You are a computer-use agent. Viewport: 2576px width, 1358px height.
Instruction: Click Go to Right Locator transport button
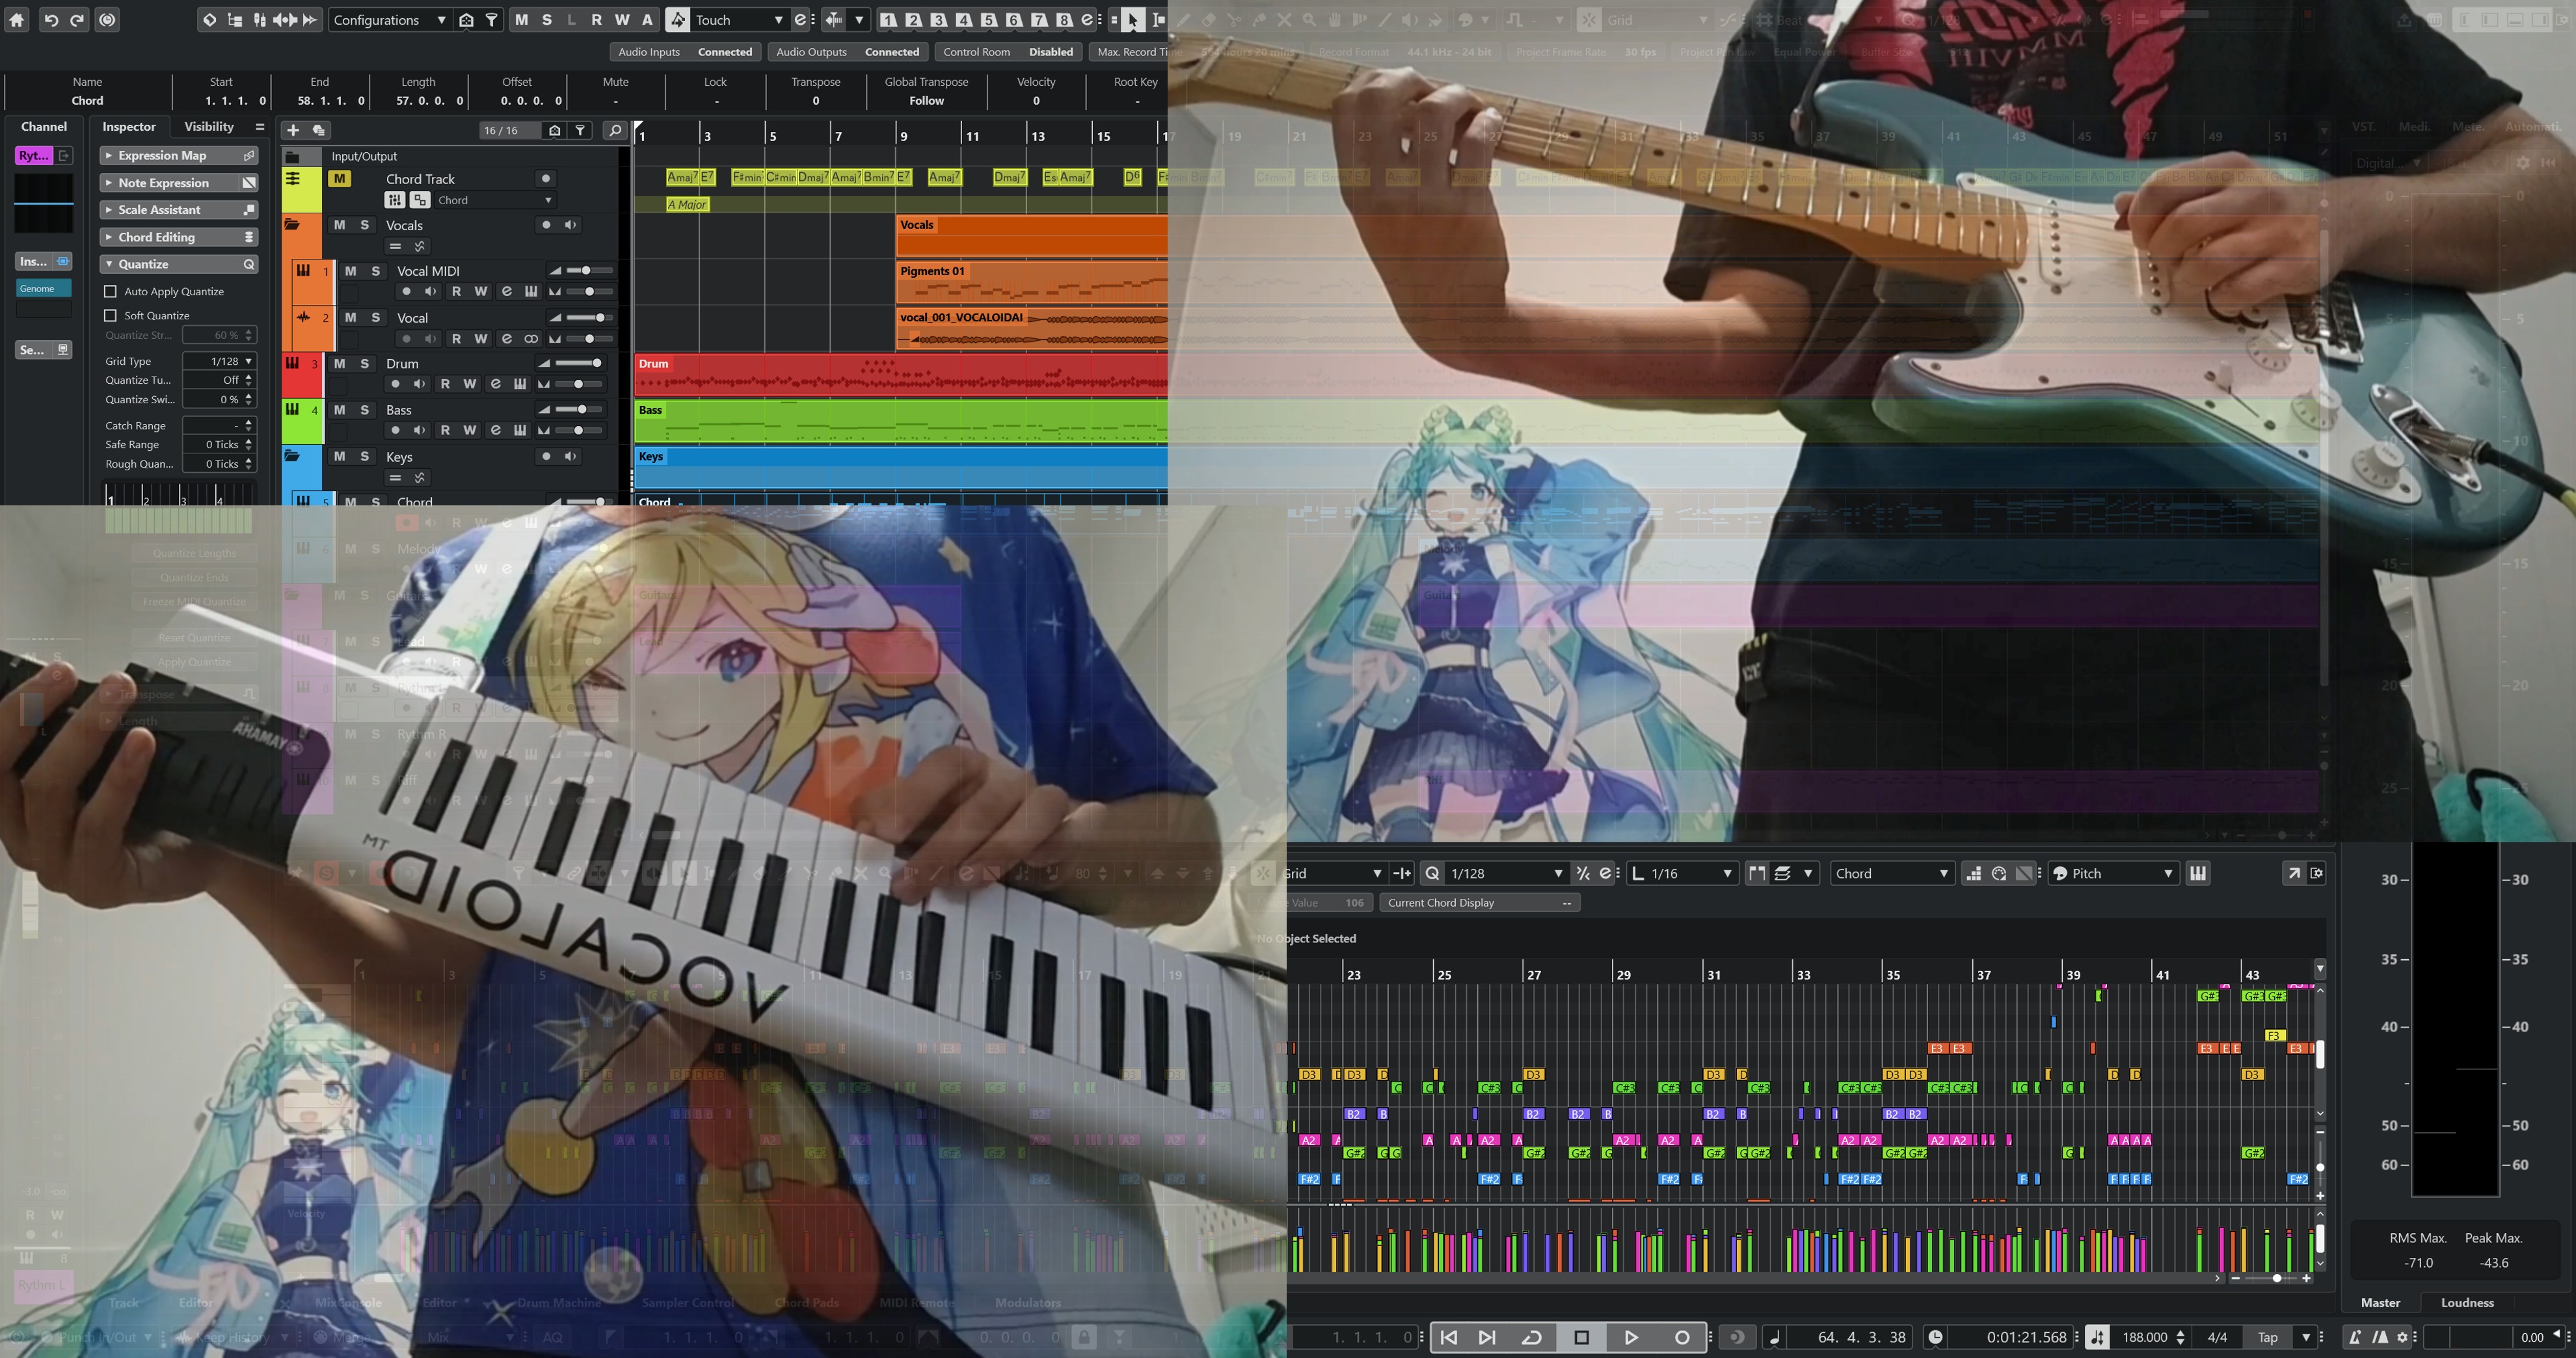[1487, 1337]
